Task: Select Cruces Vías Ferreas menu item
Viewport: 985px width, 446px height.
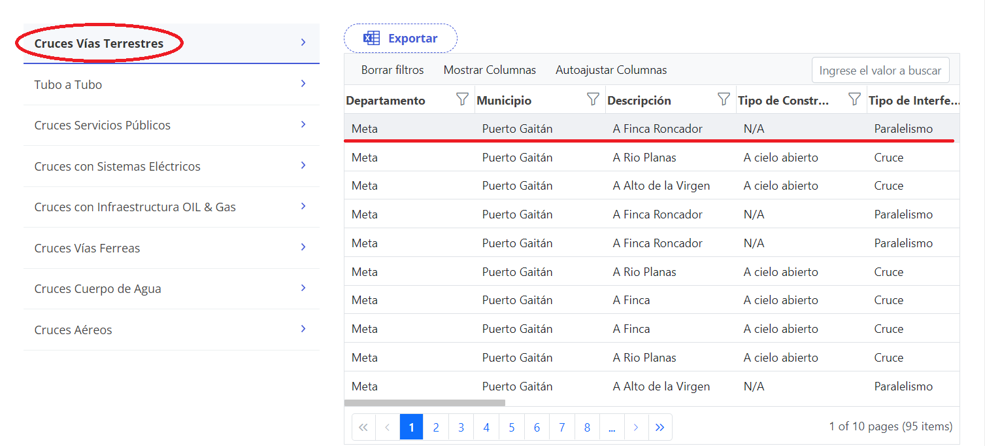Action: pos(88,249)
